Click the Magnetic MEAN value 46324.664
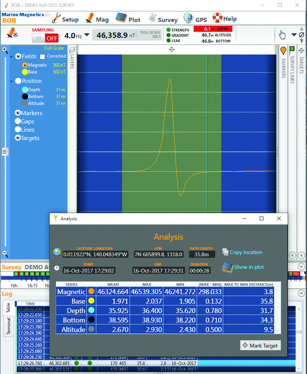307x374 pixels. (x=113, y=291)
